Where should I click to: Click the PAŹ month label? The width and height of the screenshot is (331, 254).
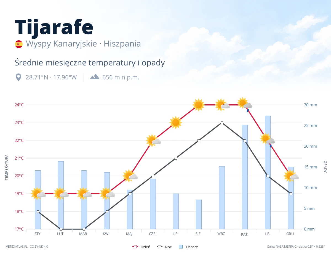[x=244, y=234]
